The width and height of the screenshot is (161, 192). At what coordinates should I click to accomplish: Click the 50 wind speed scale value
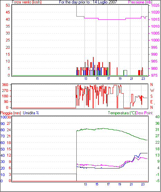(8, 5)
